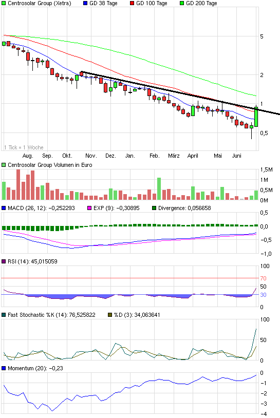This screenshot has height=418, width=280.
Task: Click the 'Aug.' month label on axis
Action: 28,156
